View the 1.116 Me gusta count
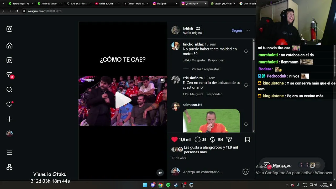Viewport: 336px width, 189px height. click(193, 94)
